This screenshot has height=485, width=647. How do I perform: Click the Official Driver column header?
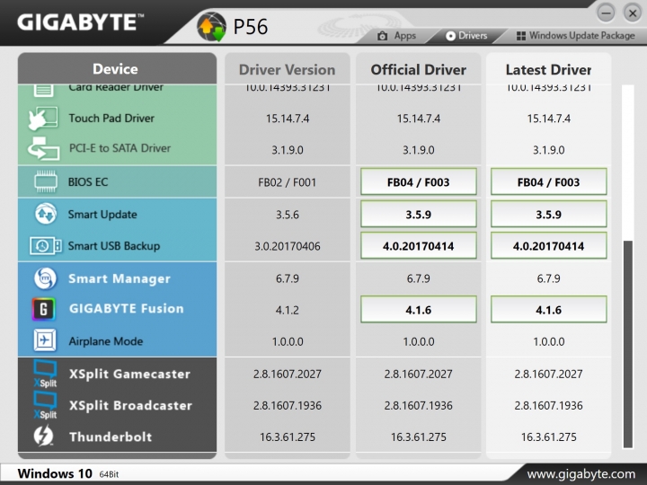click(x=419, y=69)
